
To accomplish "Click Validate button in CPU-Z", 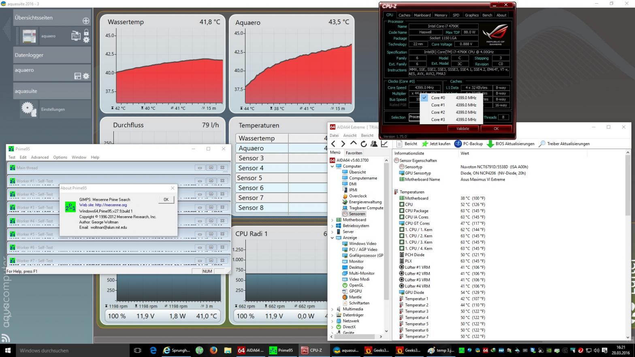I will click(462, 129).
